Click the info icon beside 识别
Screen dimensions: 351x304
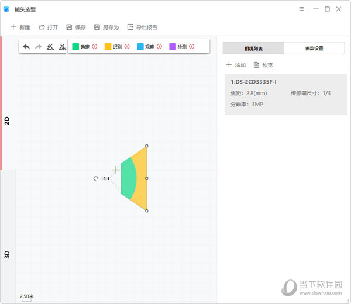(x=127, y=46)
